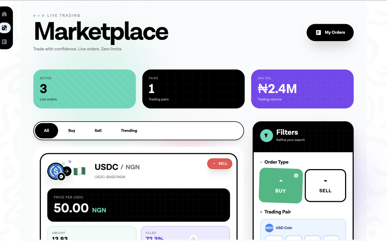Switch to the Trending filter

pos(129,130)
